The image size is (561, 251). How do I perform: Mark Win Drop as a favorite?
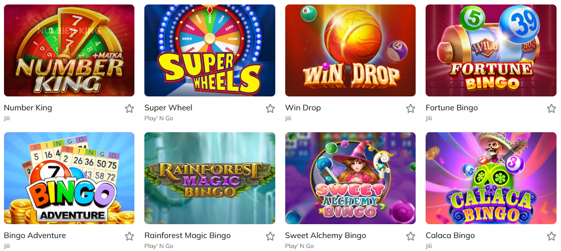click(x=411, y=108)
